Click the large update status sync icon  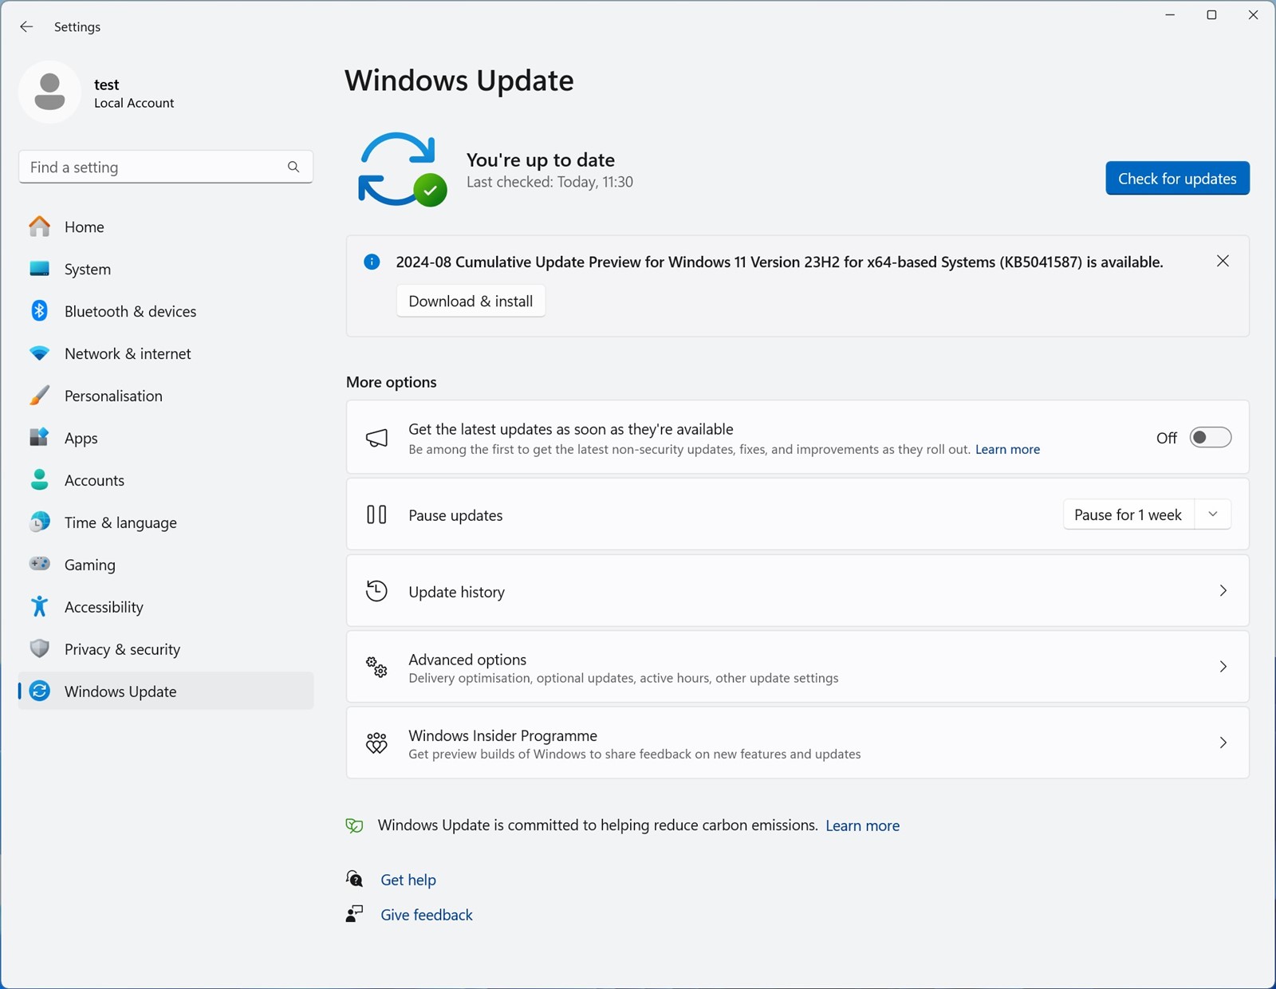pyautogui.click(x=401, y=169)
